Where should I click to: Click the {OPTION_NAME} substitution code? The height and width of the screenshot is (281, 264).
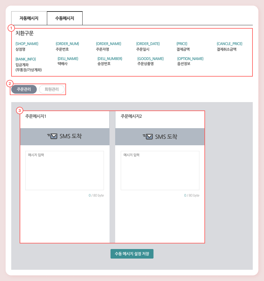(x=190, y=59)
